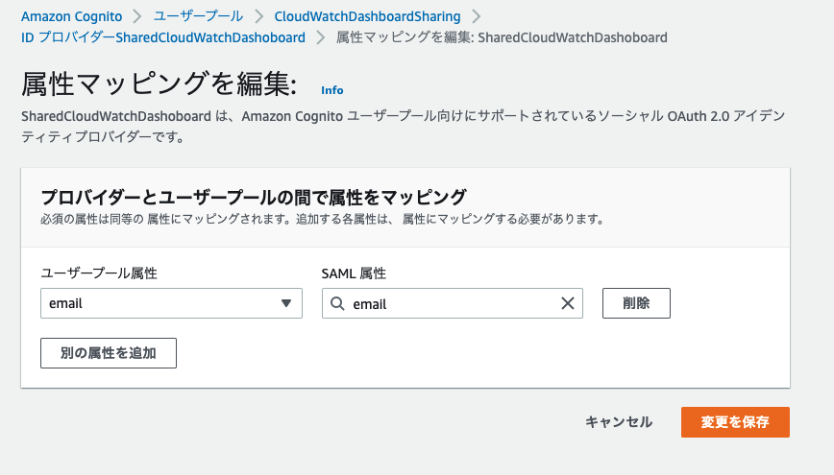This screenshot has height=475, width=834.
Task: Click the ユーザープール属性 field label
Action: pos(99,273)
